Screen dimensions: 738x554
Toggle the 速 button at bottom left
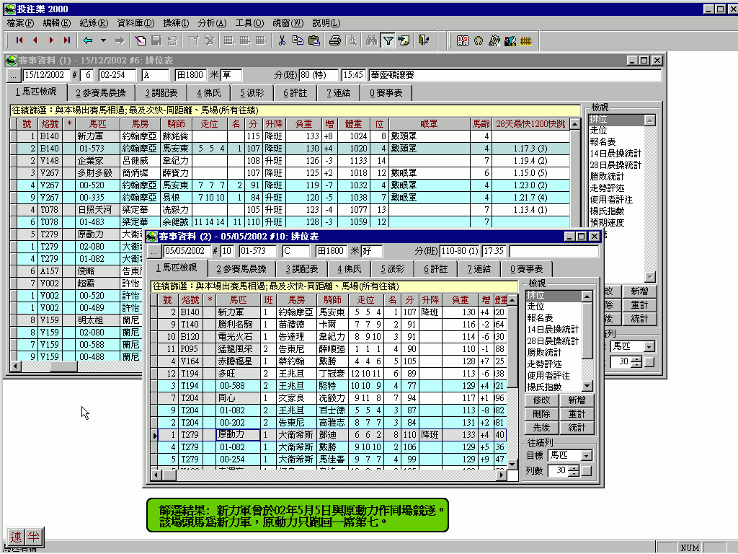pos(17,537)
